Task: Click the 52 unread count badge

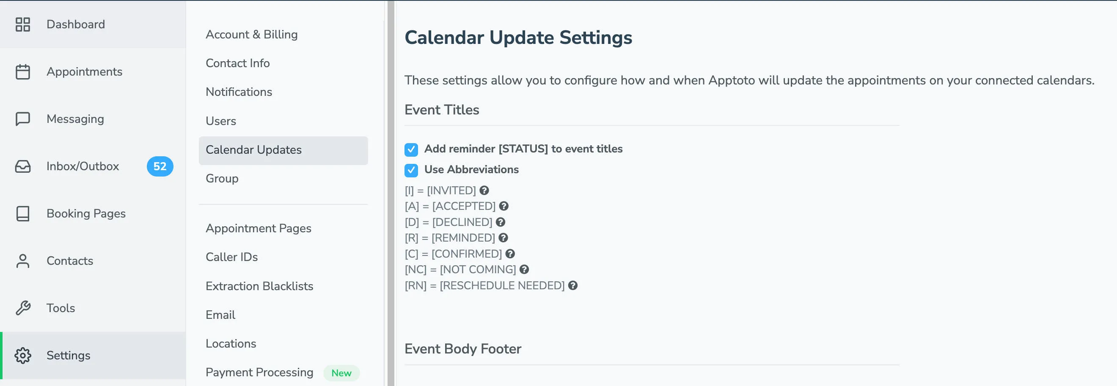Action: 160,166
